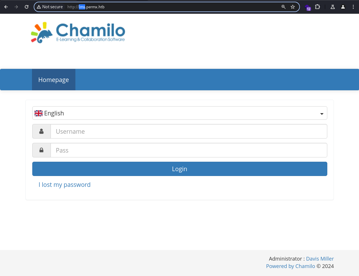Go back with the browser back arrow
The height and width of the screenshot is (276, 359).
(x=6, y=7)
